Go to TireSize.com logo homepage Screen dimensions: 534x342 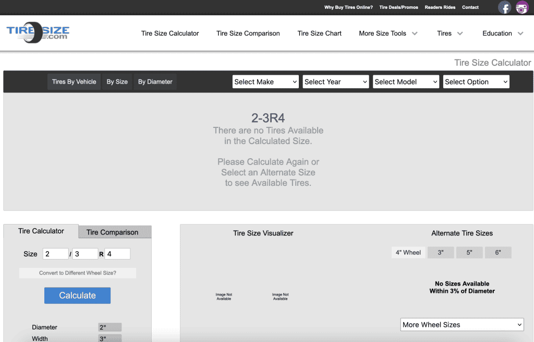coord(38,33)
